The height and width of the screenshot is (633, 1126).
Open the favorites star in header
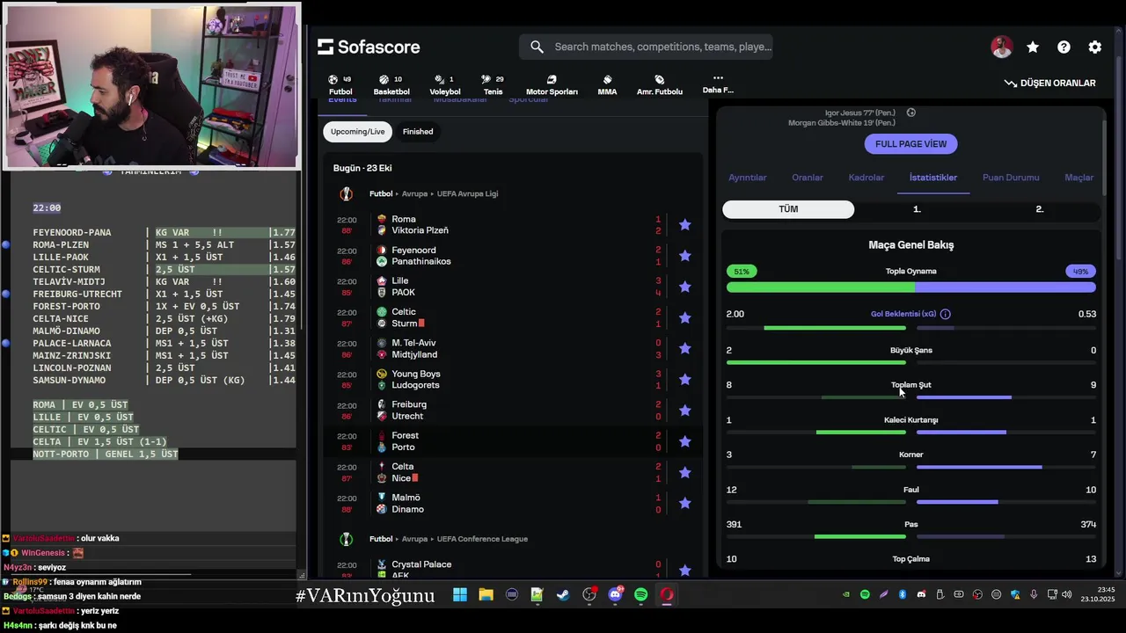1033,47
